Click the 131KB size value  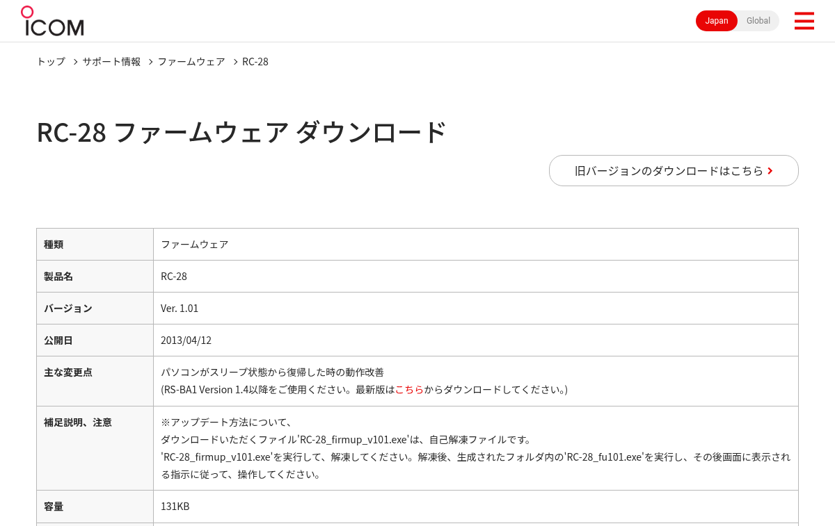(x=175, y=507)
